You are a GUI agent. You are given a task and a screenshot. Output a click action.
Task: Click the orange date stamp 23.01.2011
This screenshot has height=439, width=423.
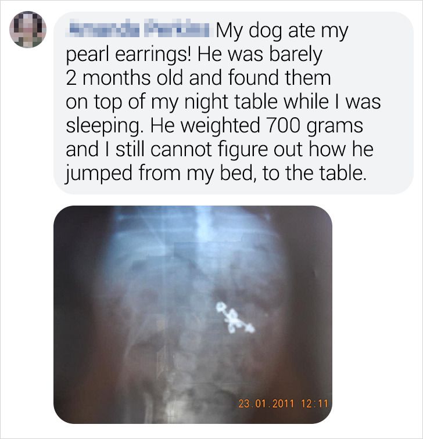(x=266, y=404)
